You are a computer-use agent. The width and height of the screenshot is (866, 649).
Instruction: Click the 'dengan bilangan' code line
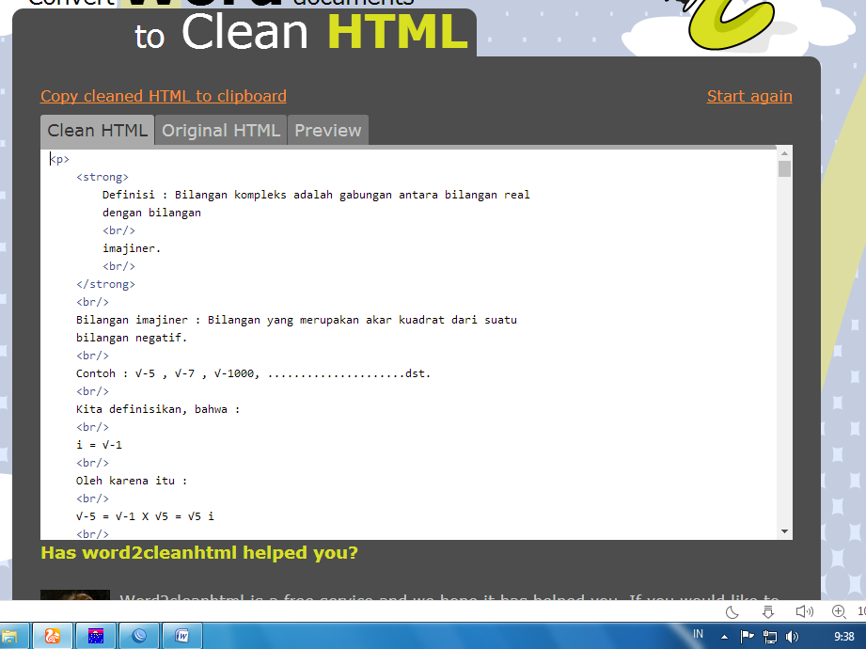tap(151, 213)
